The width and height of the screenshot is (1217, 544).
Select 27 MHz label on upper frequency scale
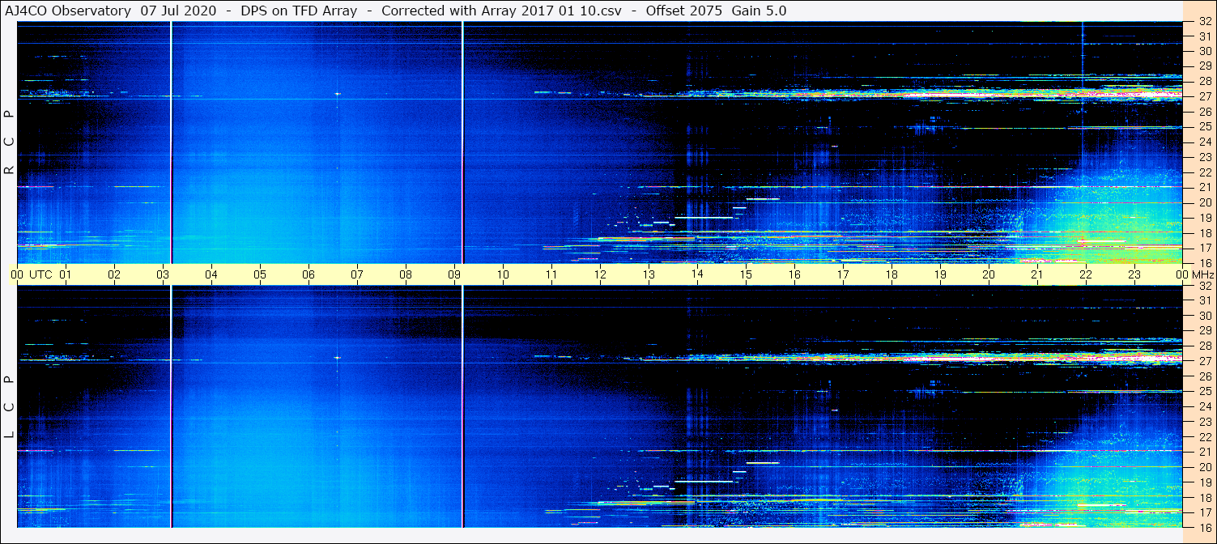(1204, 96)
